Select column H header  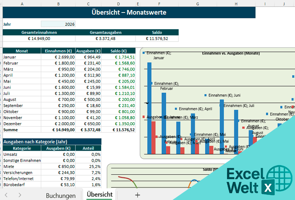[x=235, y=4]
